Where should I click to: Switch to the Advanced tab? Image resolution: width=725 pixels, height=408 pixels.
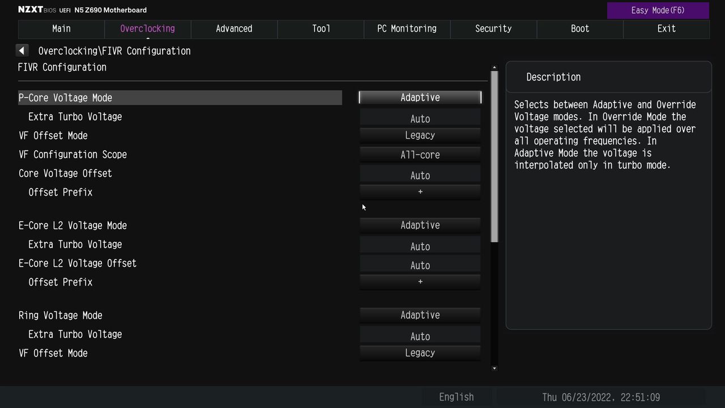234,29
